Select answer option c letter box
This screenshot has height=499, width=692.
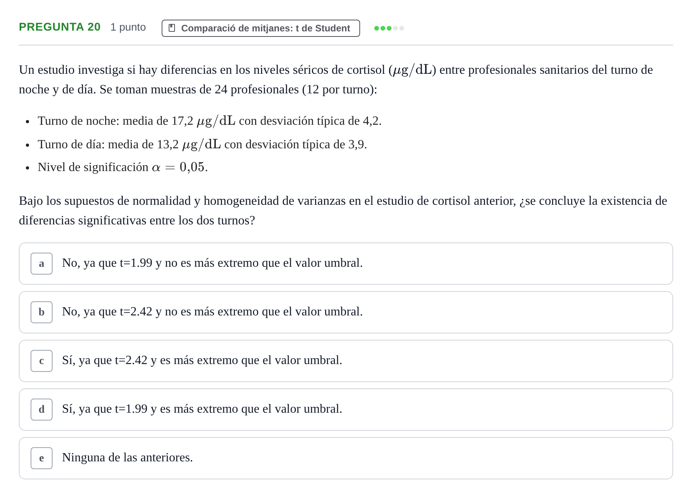coord(42,361)
